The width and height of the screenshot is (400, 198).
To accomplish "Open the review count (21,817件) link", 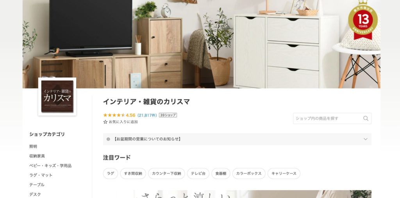I will [x=147, y=115].
